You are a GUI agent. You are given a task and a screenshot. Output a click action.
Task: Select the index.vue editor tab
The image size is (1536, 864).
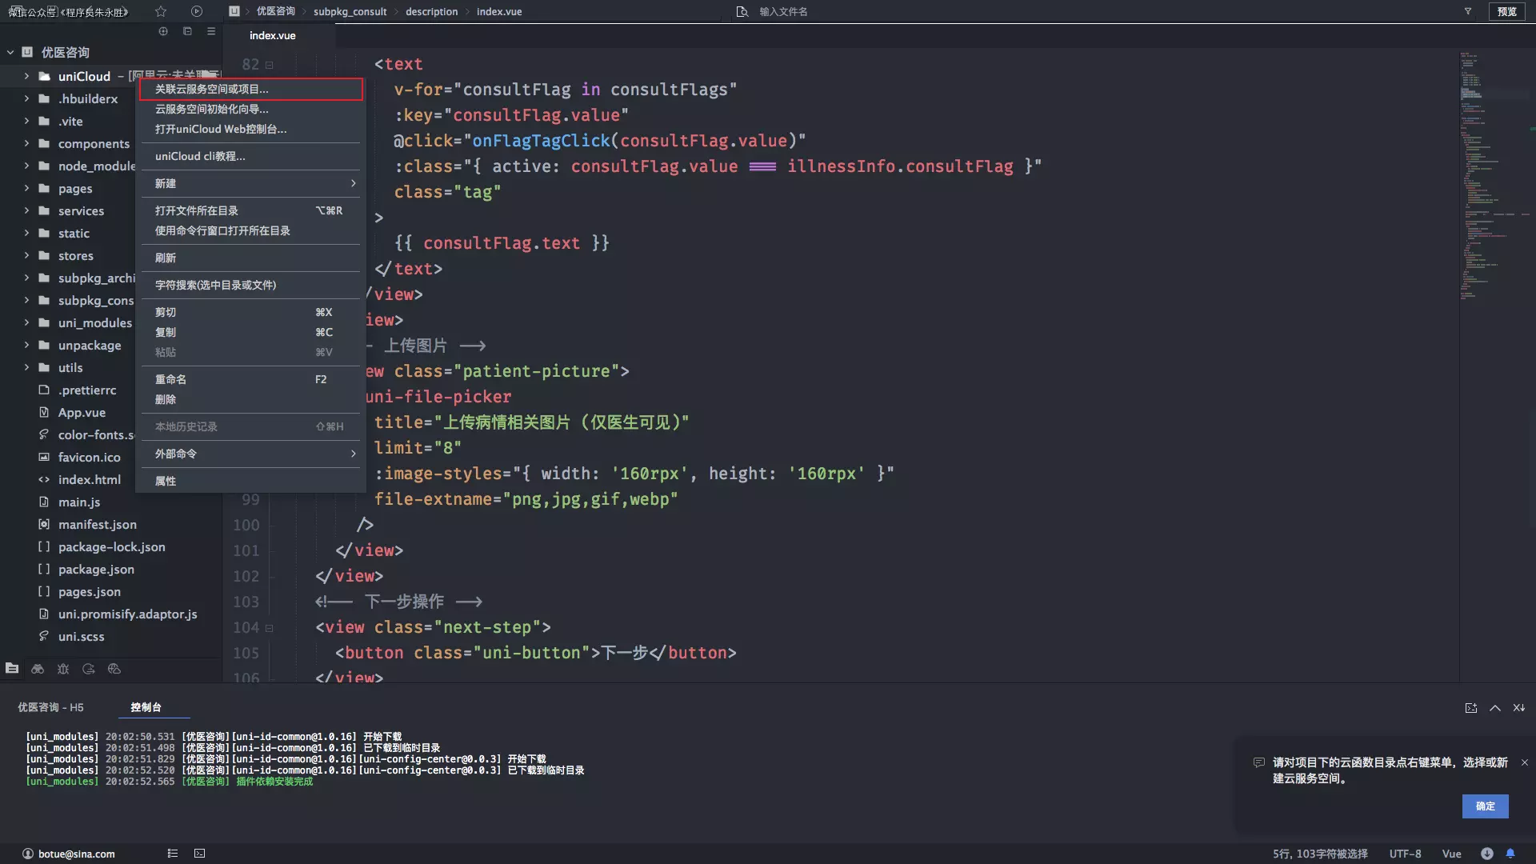pyautogui.click(x=273, y=35)
